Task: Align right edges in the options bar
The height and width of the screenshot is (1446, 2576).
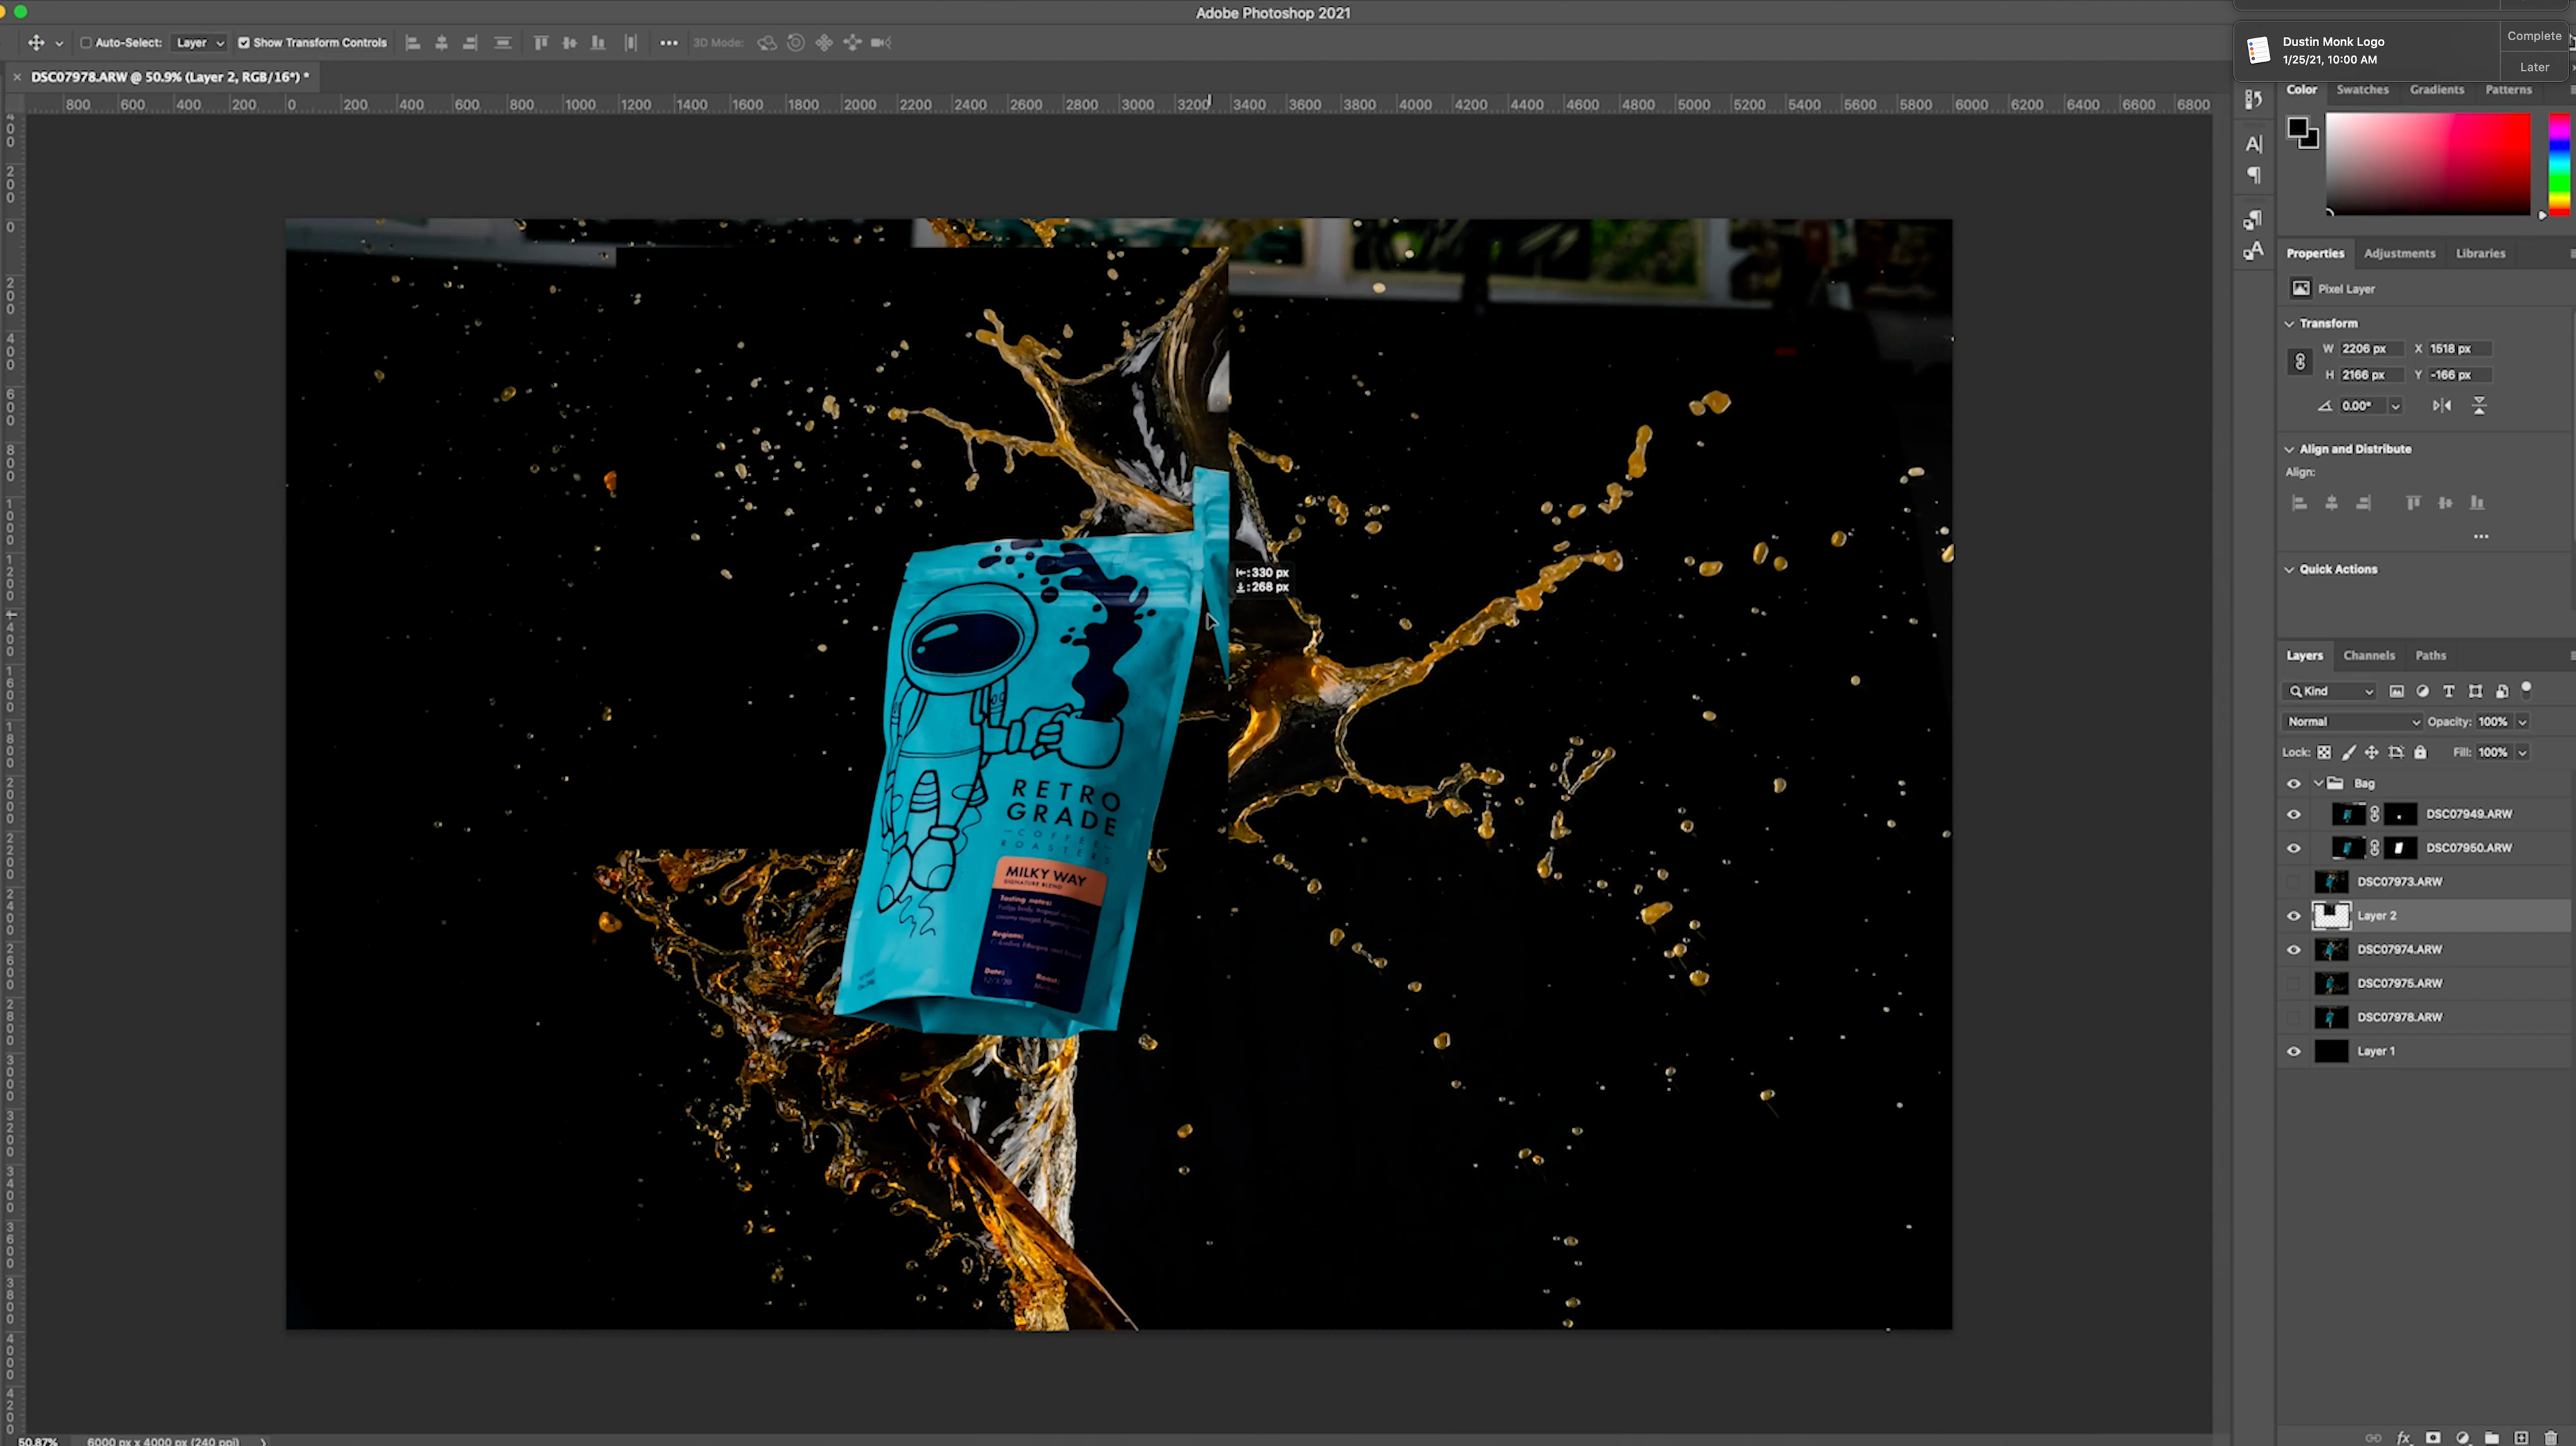Action: point(470,43)
